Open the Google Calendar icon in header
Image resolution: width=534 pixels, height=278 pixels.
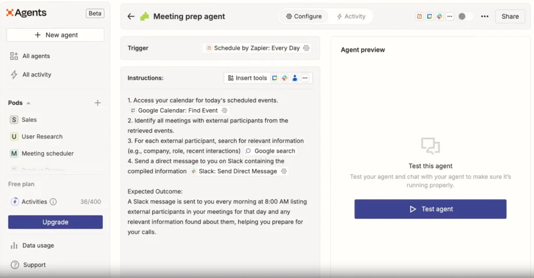pos(430,16)
